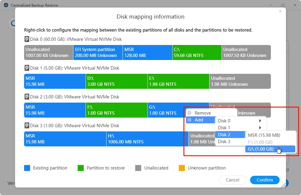Viewport: 301px width, 195px height.
Task: Expand the Disk 0 submenu arrow
Action: click(x=260, y=121)
